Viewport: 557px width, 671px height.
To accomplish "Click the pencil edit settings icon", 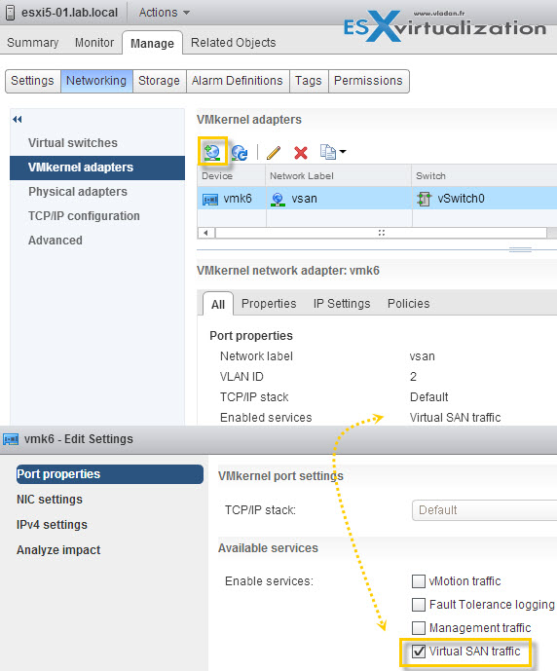I will 274,152.
